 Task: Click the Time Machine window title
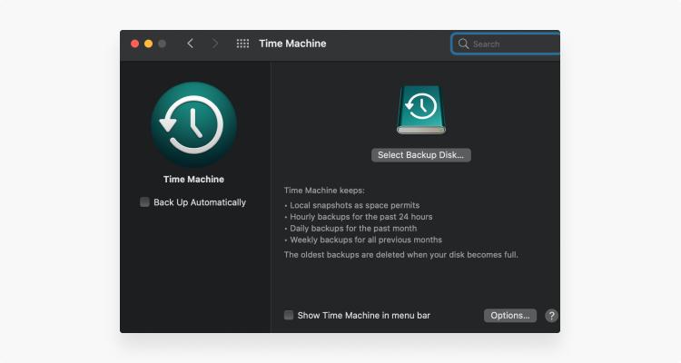[x=292, y=44]
